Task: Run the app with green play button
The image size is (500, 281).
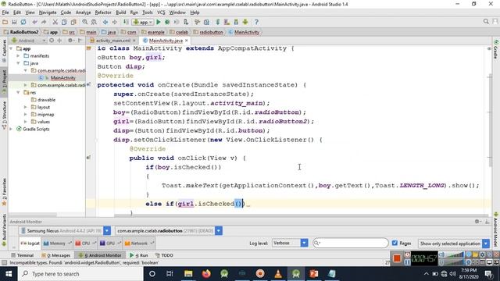Action: tap(159, 22)
